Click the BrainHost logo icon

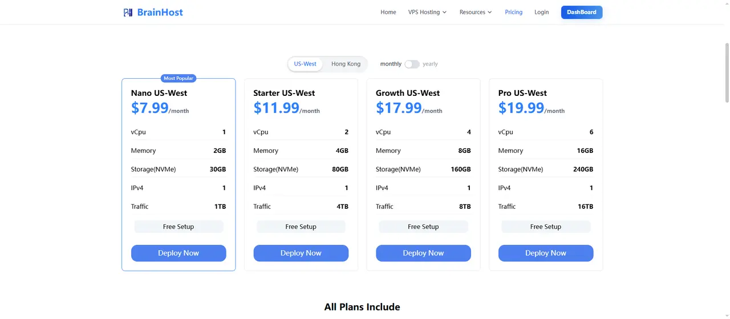(x=128, y=12)
